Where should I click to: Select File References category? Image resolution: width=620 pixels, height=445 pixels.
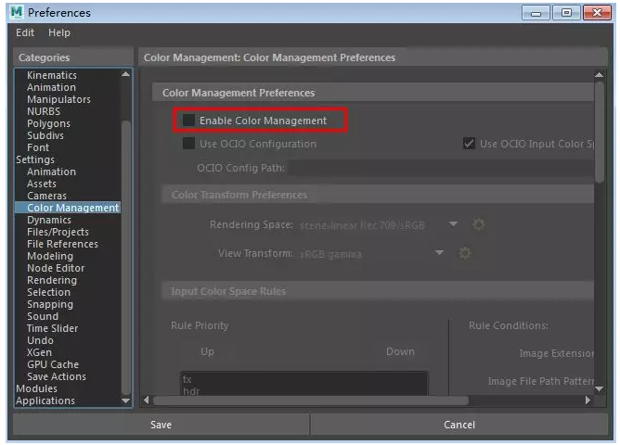tap(62, 244)
